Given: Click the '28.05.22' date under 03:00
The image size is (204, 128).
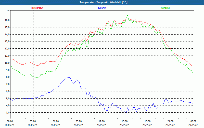Looking at the screenshot, I should click(32, 125).
